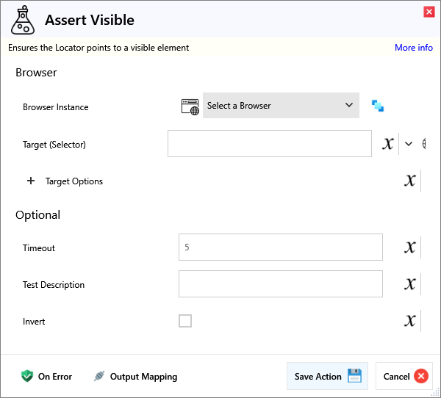Screen dimensions: 441x398
Task: Toggle the Invert checkbox
Action: (x=185, y=321)
